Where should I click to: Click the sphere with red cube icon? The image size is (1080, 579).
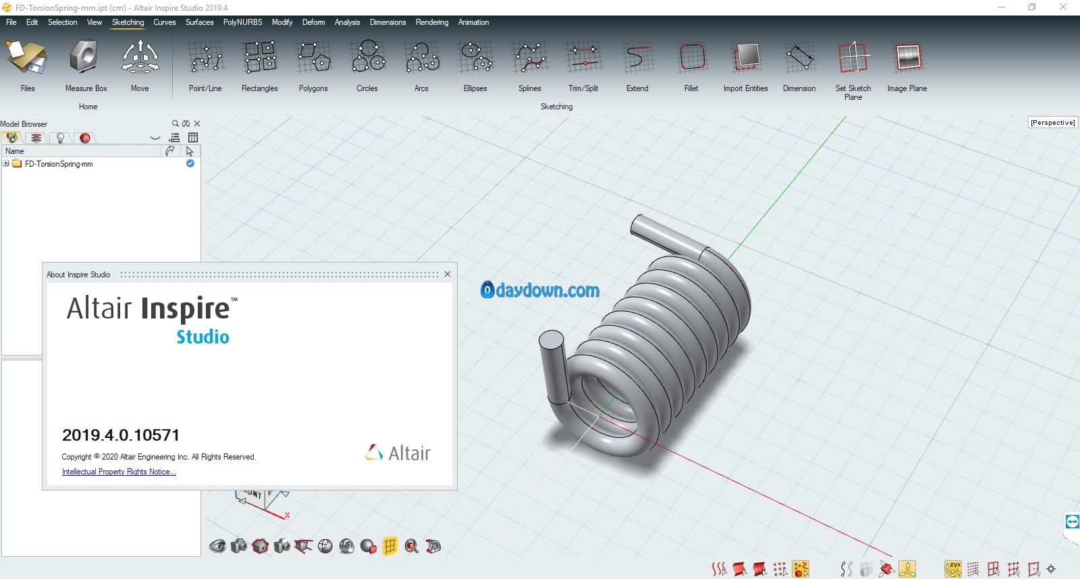click(x=369, y=547)
